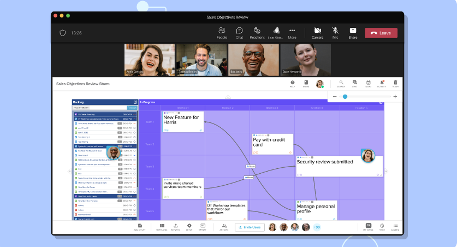Click the In Progress section title
Screen dimensions: 457x247
[147, 102]
